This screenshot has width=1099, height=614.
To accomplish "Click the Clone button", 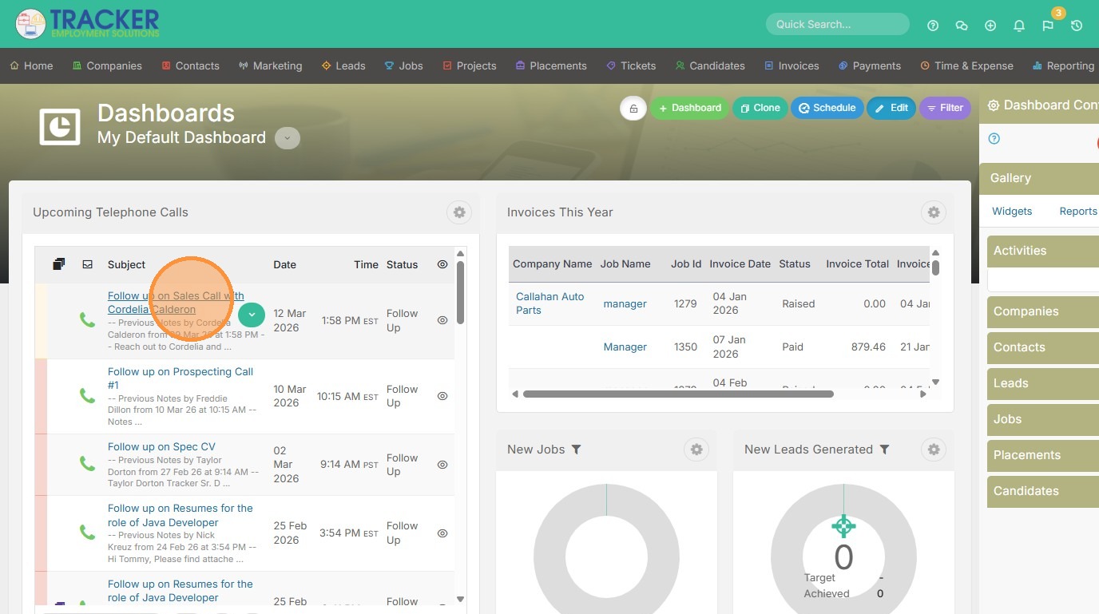I will coord(760,109).
